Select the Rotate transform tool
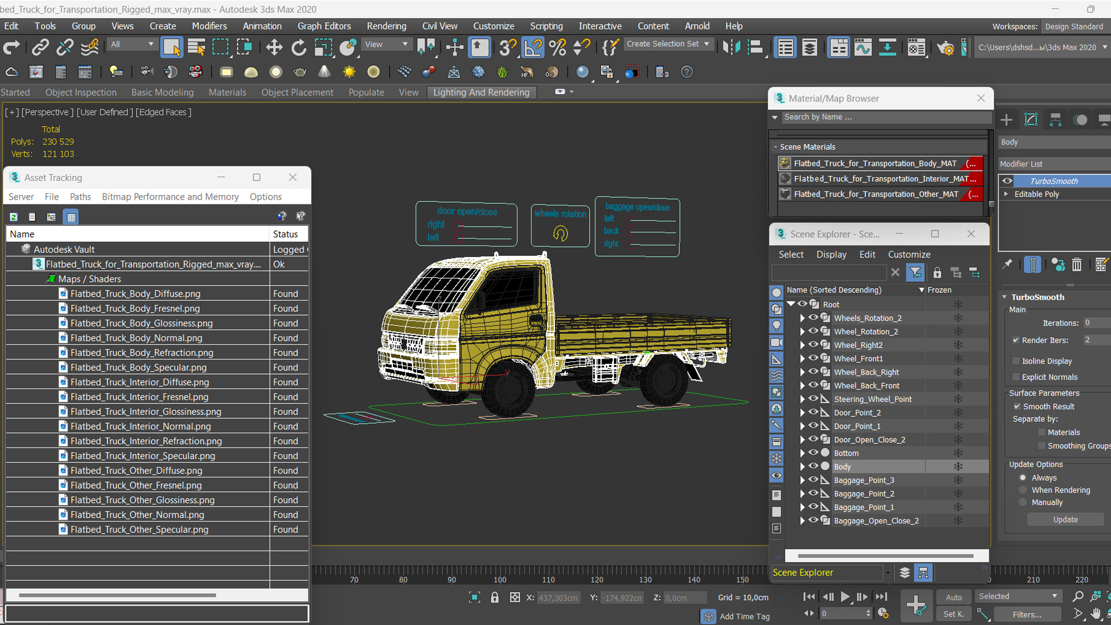 pos(299,47)
